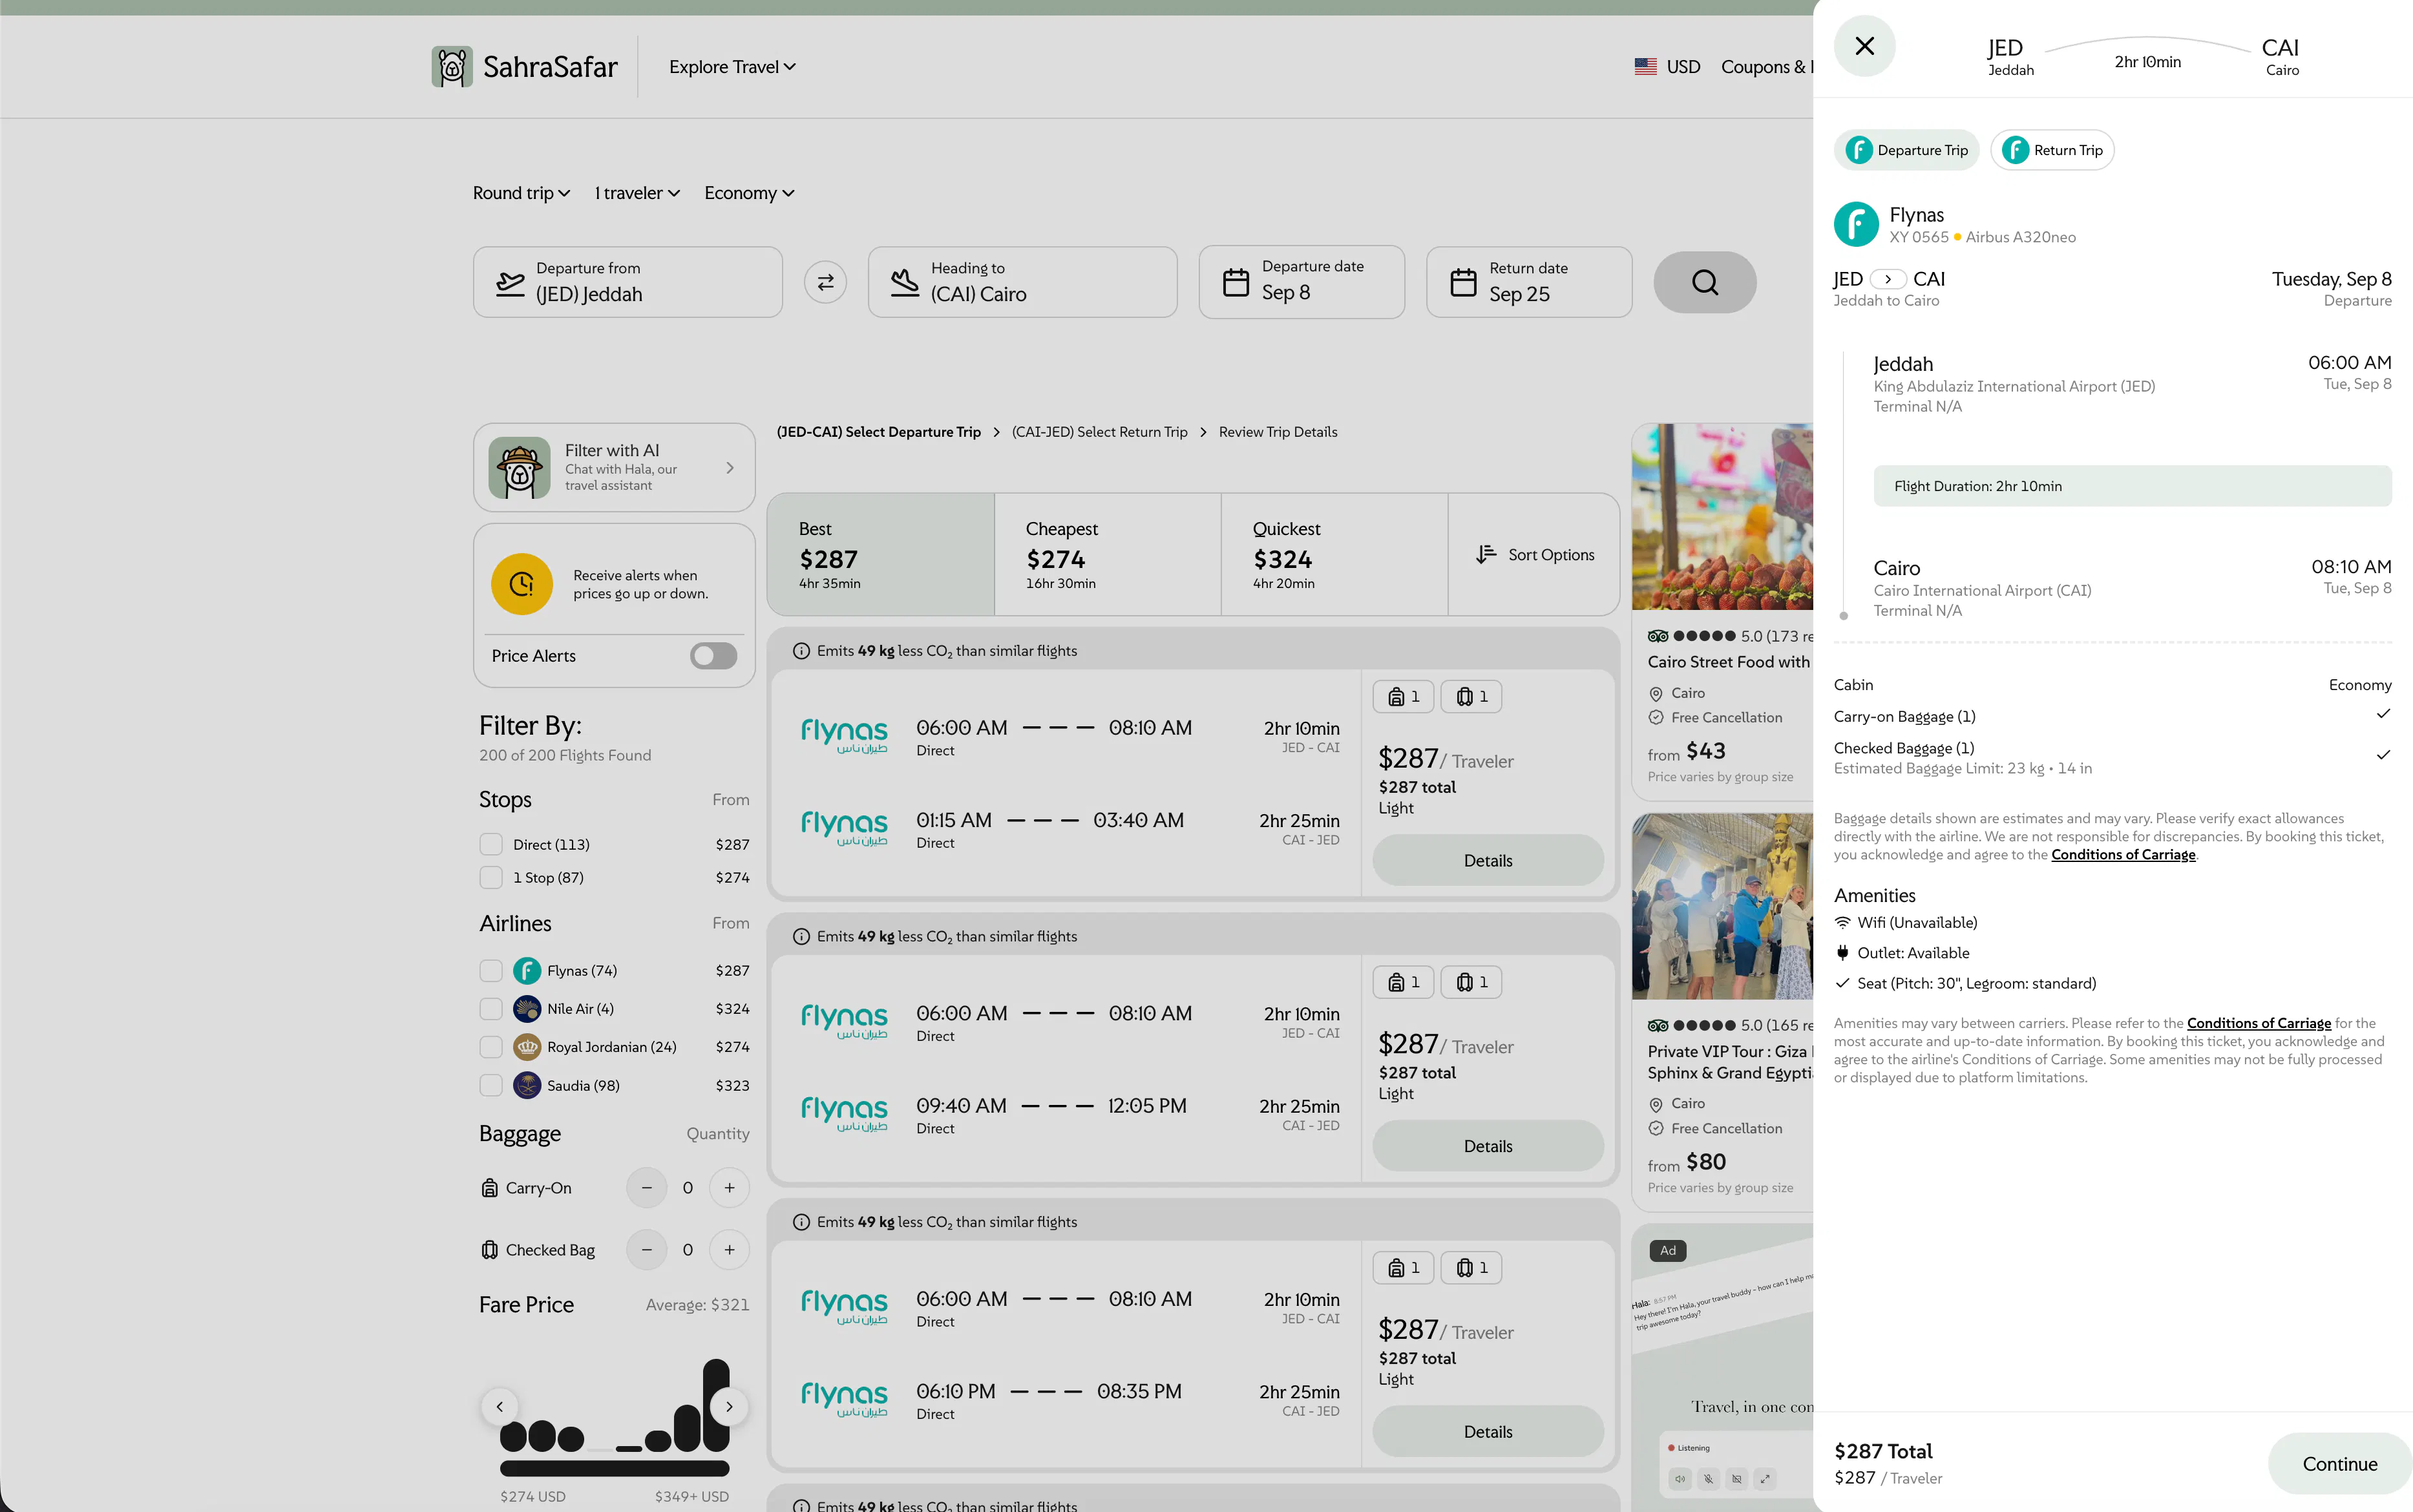Open the Economy cabin class dropdown
Viewport: 2413px width, 1512px height.
click(x=749, y=193)
